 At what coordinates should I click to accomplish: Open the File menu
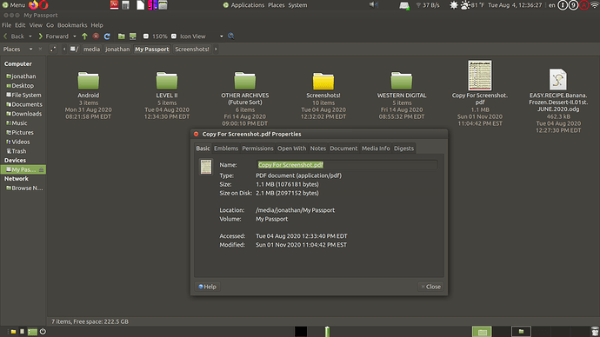(x=6, y=25)
